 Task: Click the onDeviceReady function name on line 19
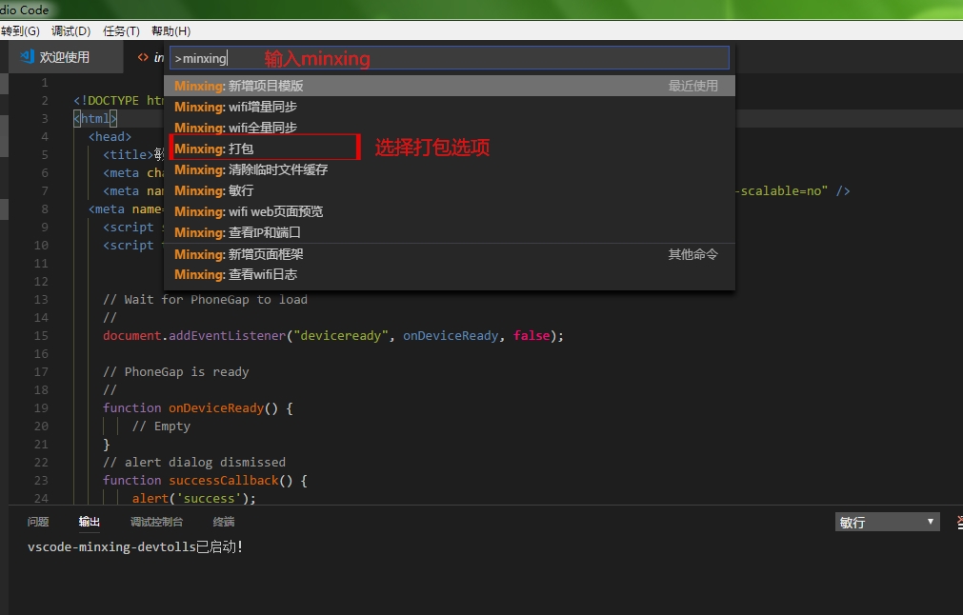coord(216,408)
